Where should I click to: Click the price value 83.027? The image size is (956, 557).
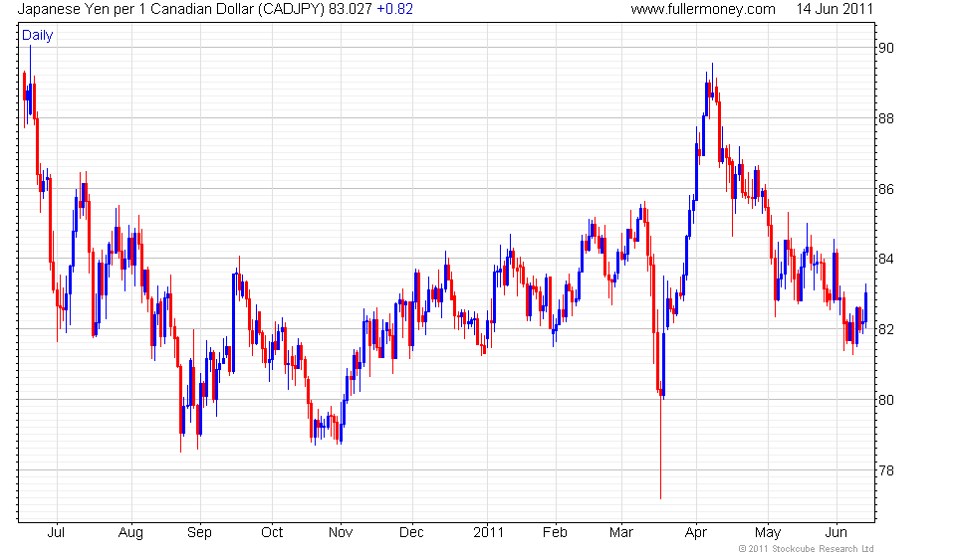351,9
